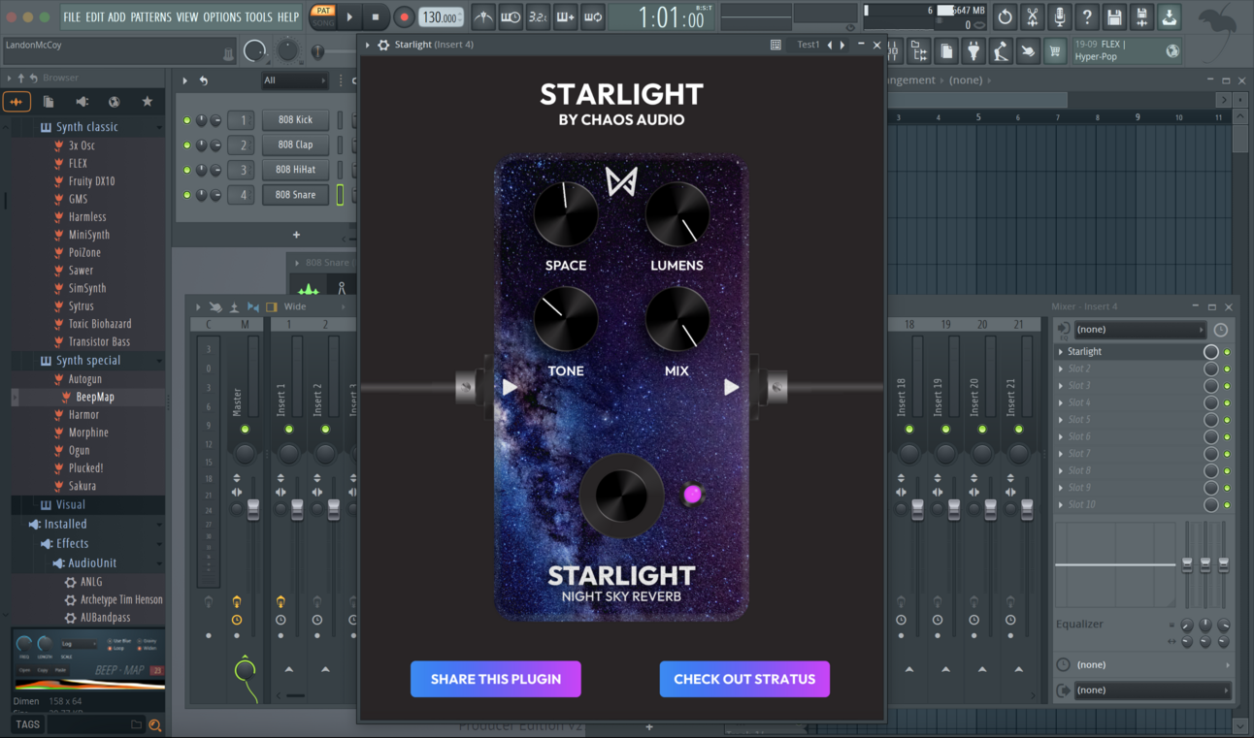Click the globe icon in news panel

pos(1172,51)
